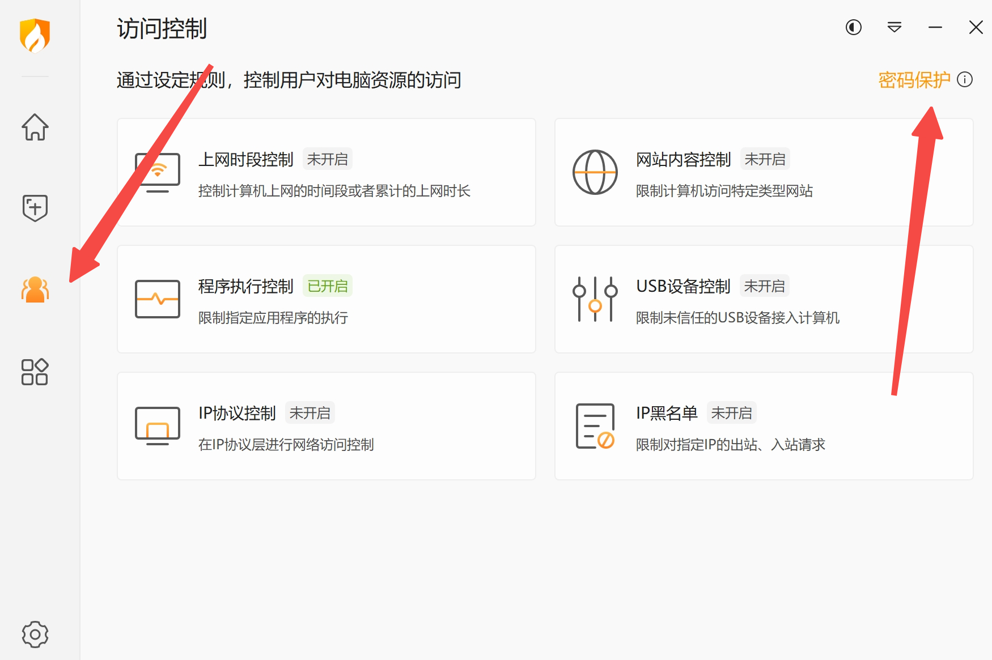The width and height of the screenshot is (992, 660).
Task: Click the 上网时段控制 wifi monitor icon
Action: coord(158,172)
